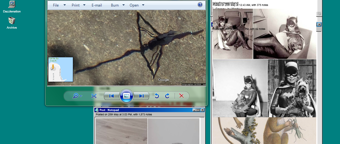Go to the next photo
Viewport: 340px width, 144px height.
coord(141,96)
